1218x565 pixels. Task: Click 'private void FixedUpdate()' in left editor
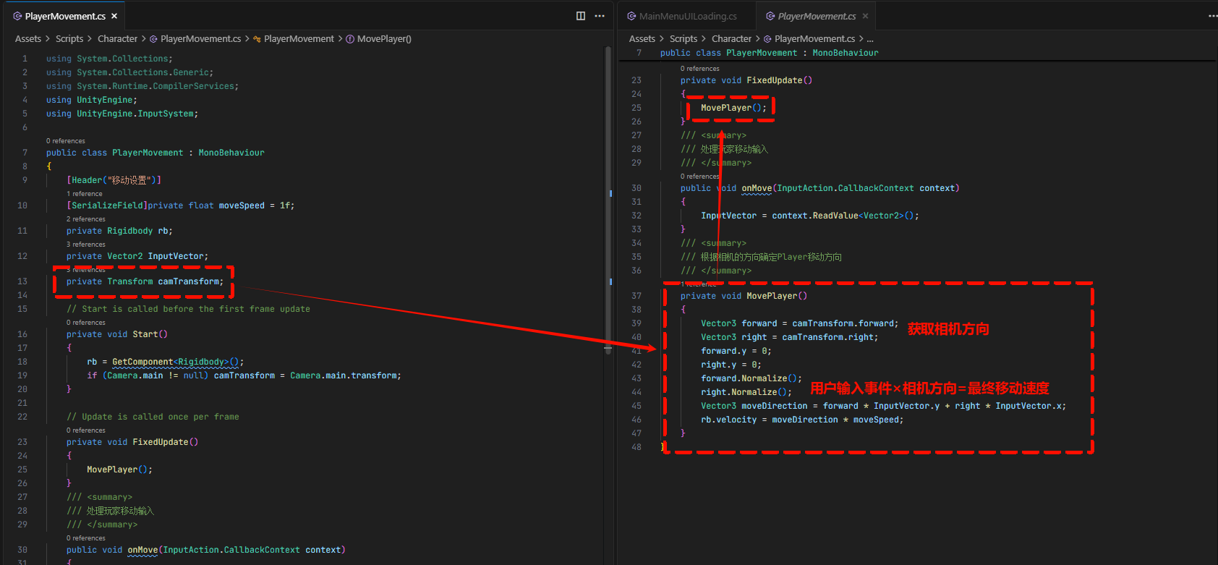[x=132, y=442]
